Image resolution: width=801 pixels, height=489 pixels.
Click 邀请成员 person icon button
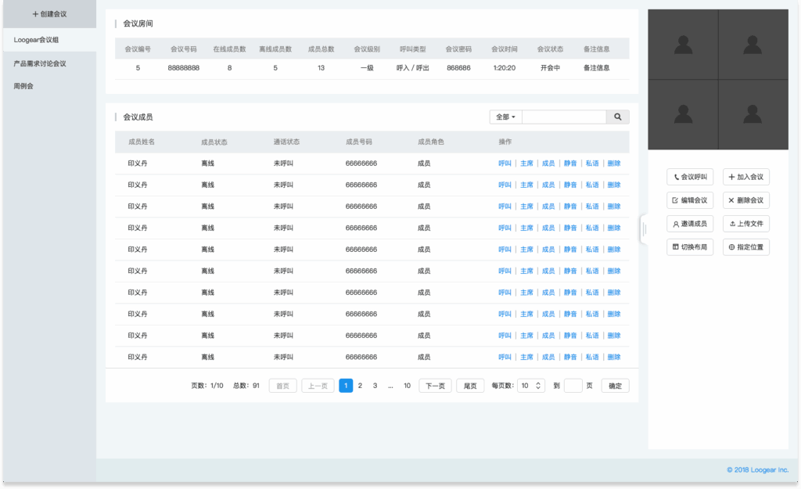[690, 224]
